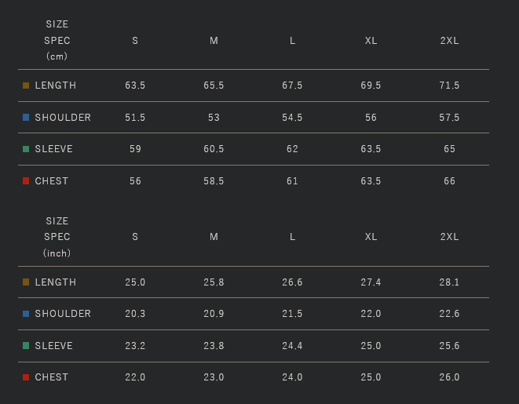Click SHOULDER value 20.3 in inch table
The width and height of the screenshot is (519, 404).
click(135, 314)
